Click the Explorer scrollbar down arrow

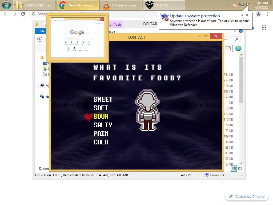click(241, 163)
